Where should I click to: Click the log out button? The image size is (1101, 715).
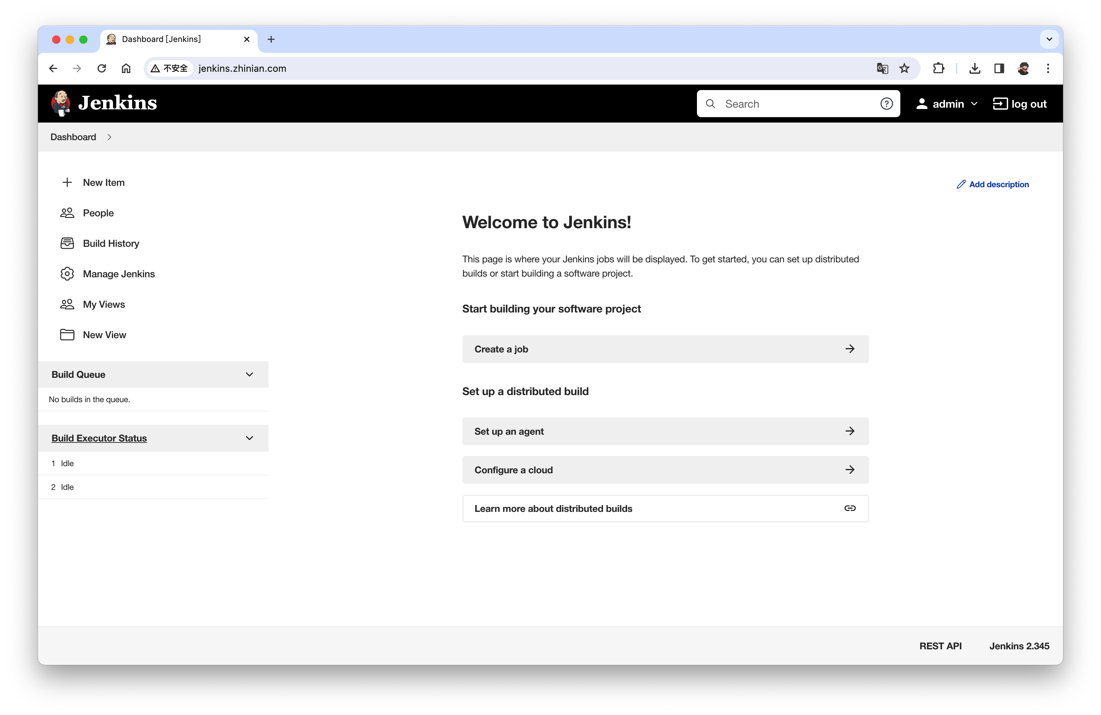pos(1019,103)
